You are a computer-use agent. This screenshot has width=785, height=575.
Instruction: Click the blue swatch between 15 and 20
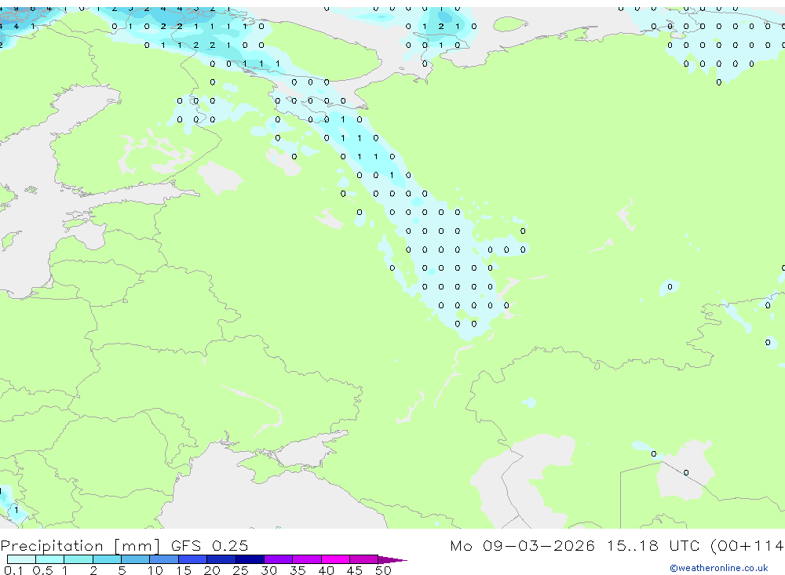(193, 559)
